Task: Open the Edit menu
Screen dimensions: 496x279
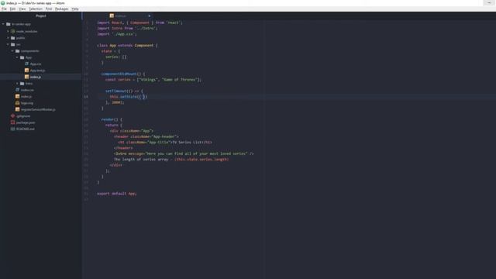Action: pos(12,9)
